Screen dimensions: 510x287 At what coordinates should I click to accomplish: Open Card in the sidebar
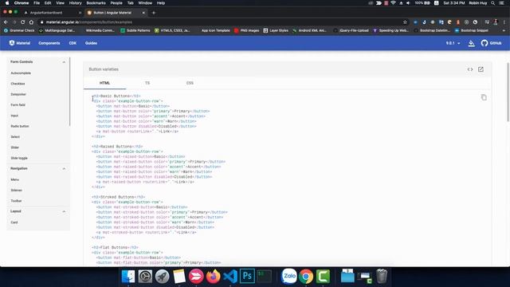point(14,222)
